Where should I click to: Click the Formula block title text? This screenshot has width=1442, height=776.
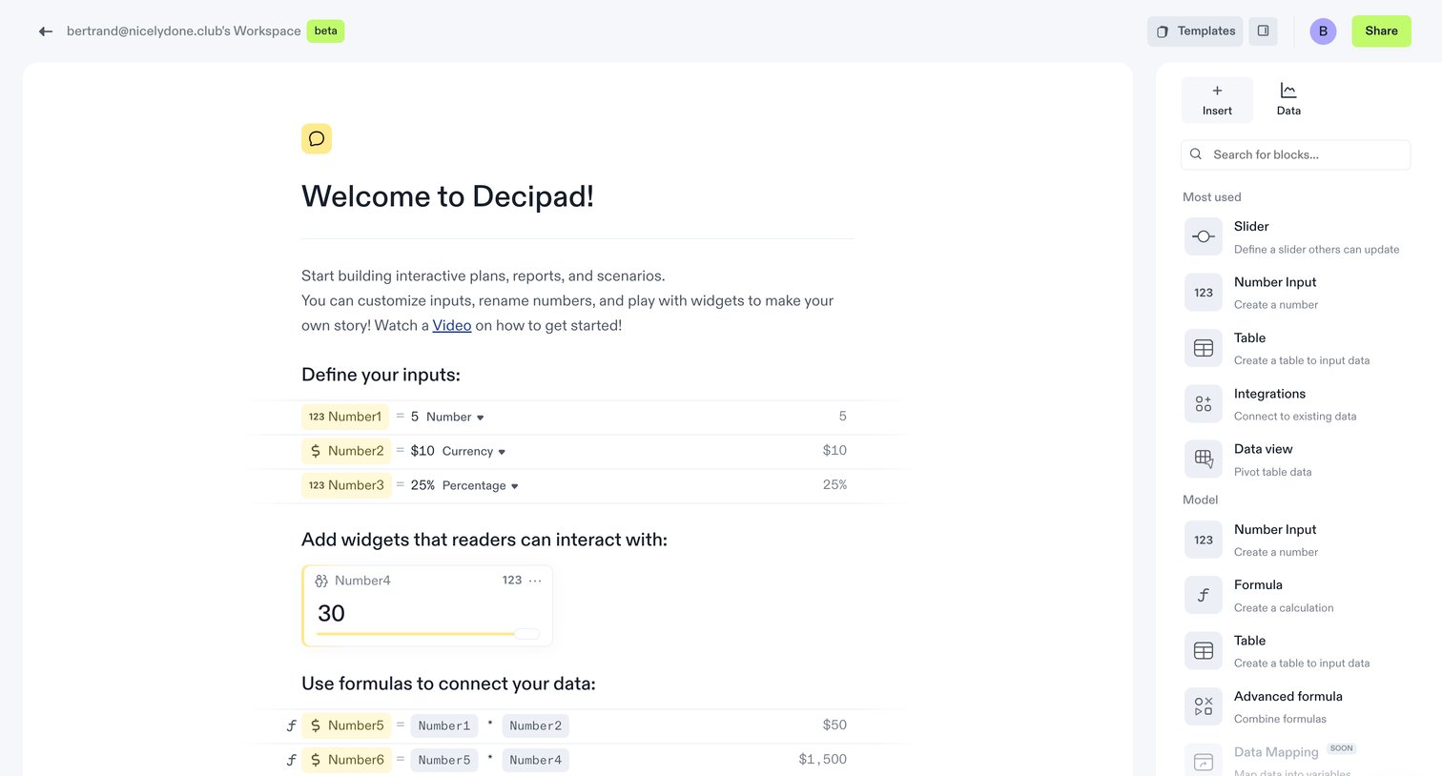tap(1258, 585)
